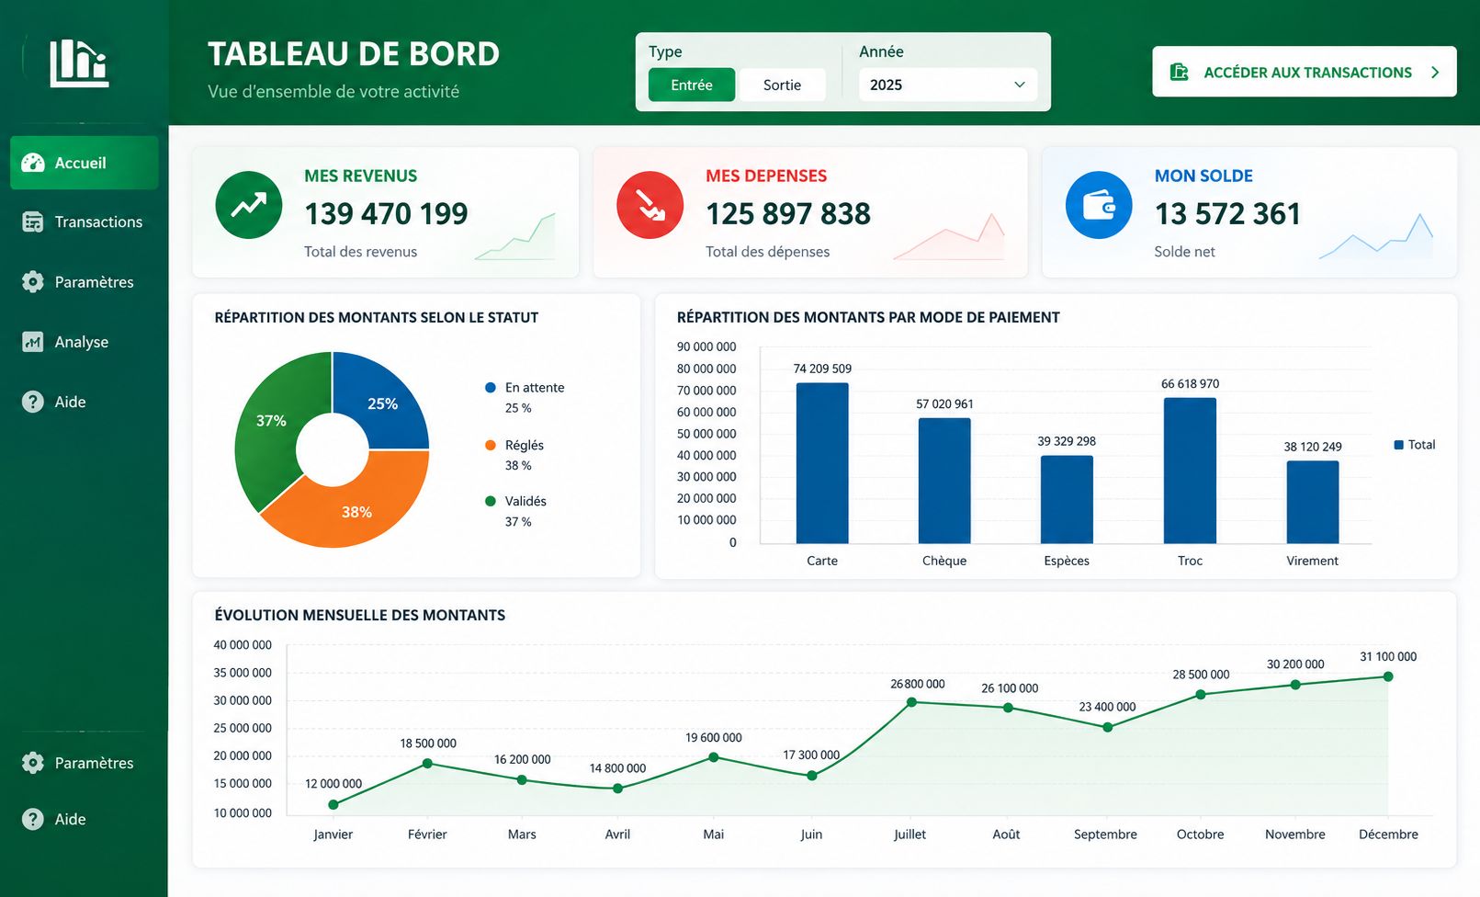Click the Décembre data point on line chart
The image size is (1480, 897).
[x=1388, y=676]
